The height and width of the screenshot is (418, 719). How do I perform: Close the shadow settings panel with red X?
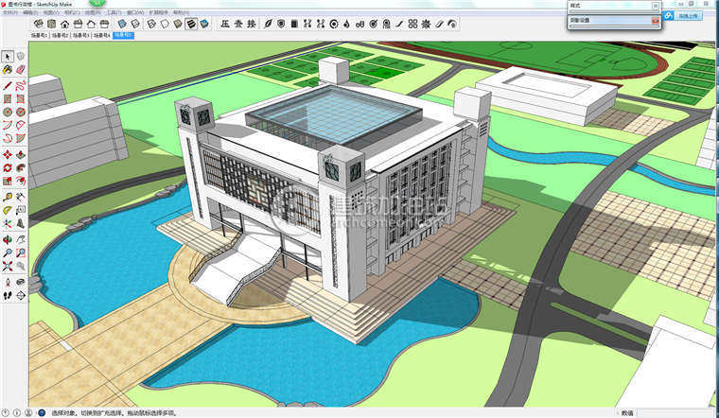click(656, 20)
